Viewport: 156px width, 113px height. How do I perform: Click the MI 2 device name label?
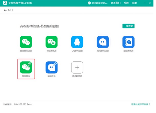(11, 10)
